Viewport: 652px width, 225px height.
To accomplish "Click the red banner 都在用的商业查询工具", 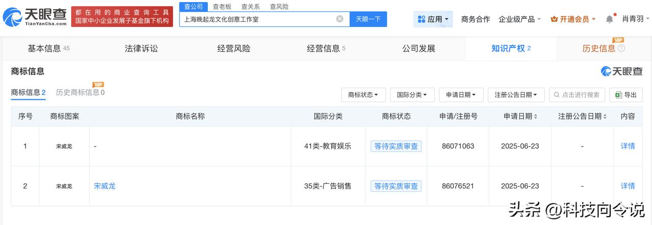I will 121,17.
